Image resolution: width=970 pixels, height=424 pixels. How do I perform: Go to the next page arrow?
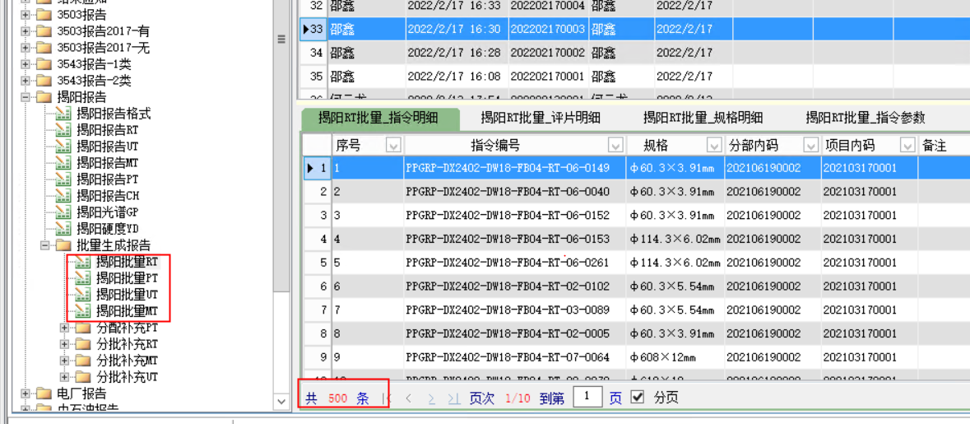tap(431, 398)
